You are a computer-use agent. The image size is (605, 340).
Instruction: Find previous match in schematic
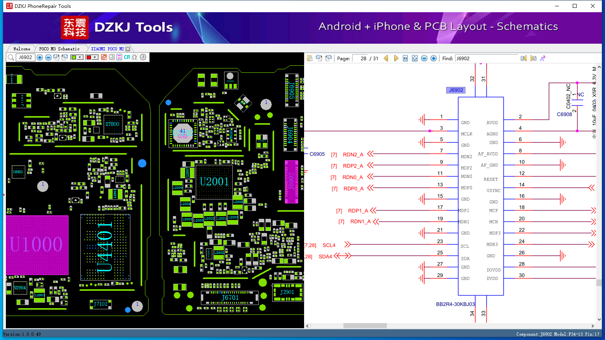pyautogui.click(x=523, y=58)
